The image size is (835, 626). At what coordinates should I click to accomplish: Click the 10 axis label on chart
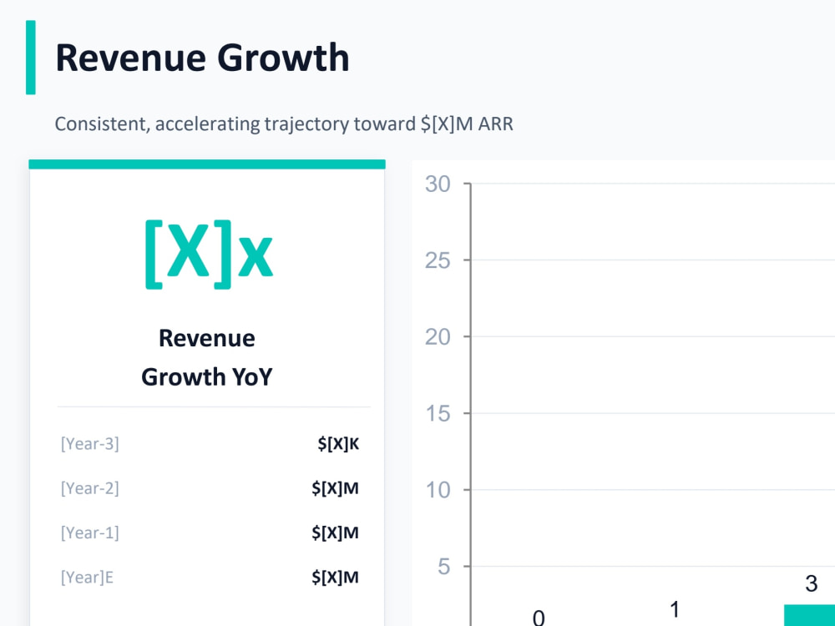click(x=438, y=490)
